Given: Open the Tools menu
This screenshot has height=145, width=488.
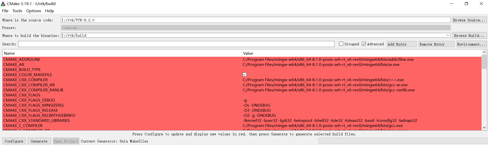Looking at the screenshot, I should (17, 11).
